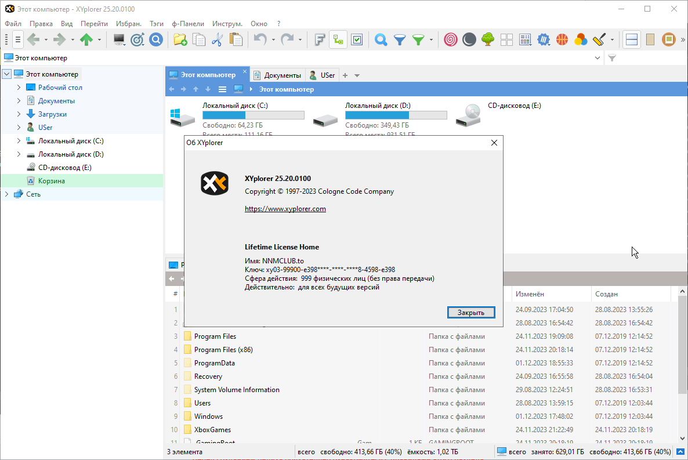Click the blue funnel filter icon
This screenshot has width=688, height=460.
point(400,39)
